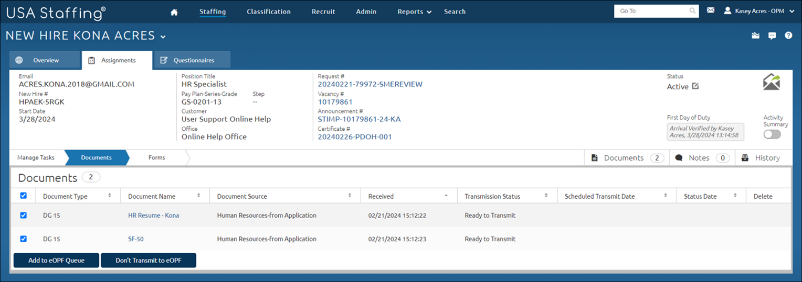Click Ready to Transmit in SF-50 row
The width and height of the screenshot is (802, 282).
490,239
